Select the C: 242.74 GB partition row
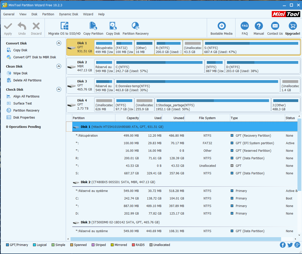The height and width of the screenshot is (254, 302). tap(185, 198)
